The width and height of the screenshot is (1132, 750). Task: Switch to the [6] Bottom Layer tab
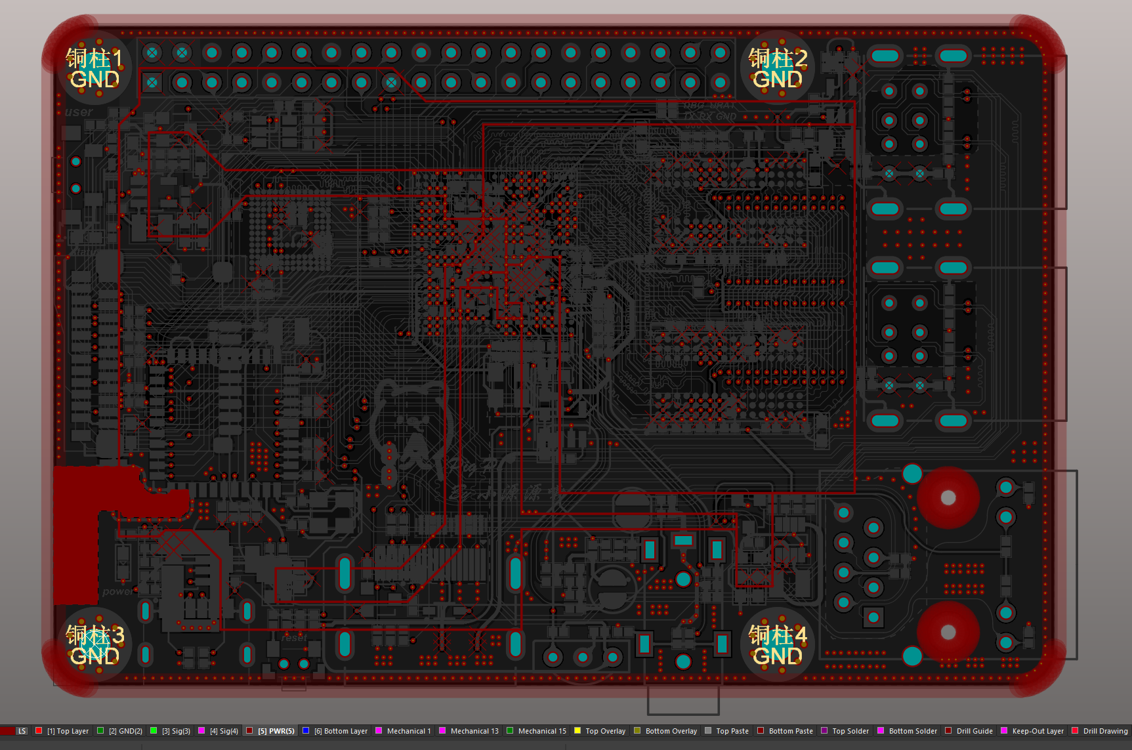pyautogui.click(x=341, y=731)
